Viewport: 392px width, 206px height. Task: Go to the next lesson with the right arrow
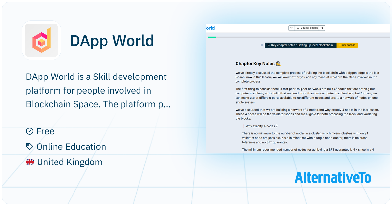322,28
